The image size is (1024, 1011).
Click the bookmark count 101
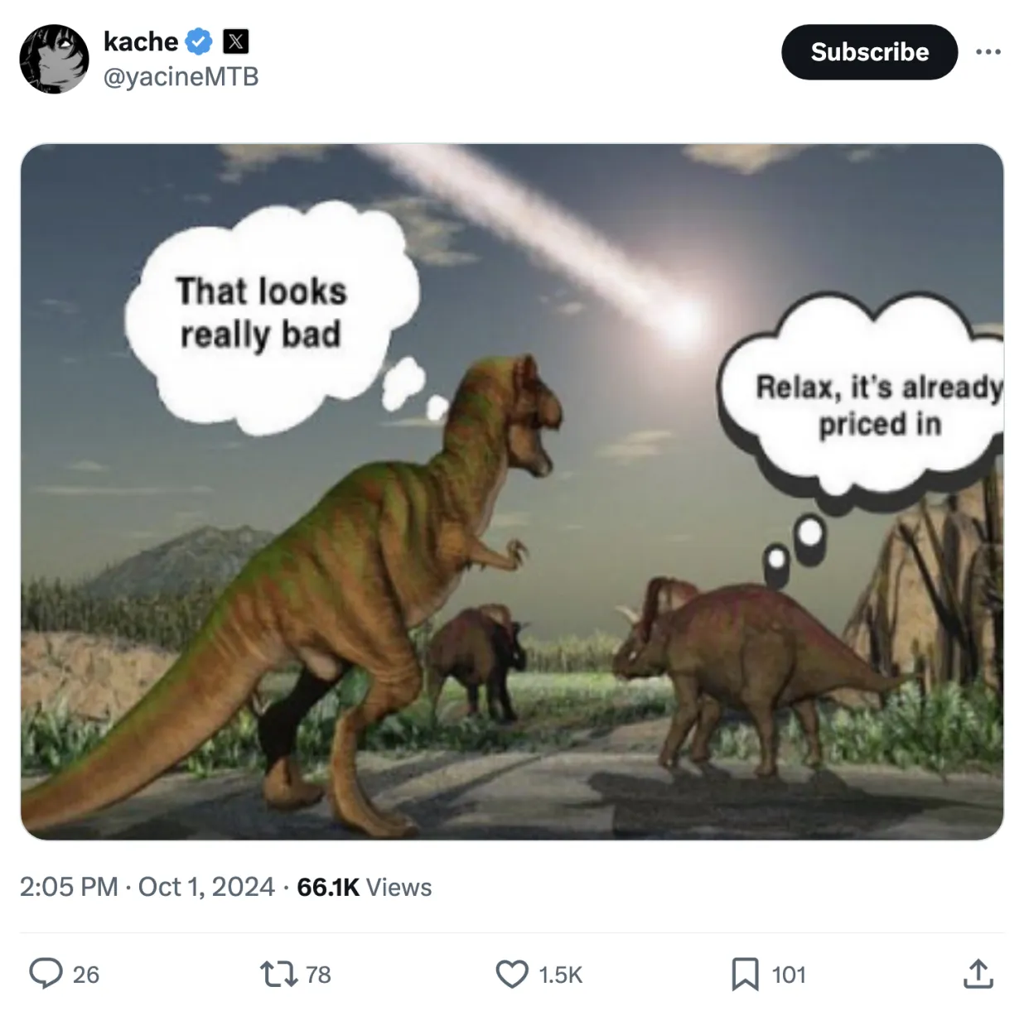click(789, 975)
